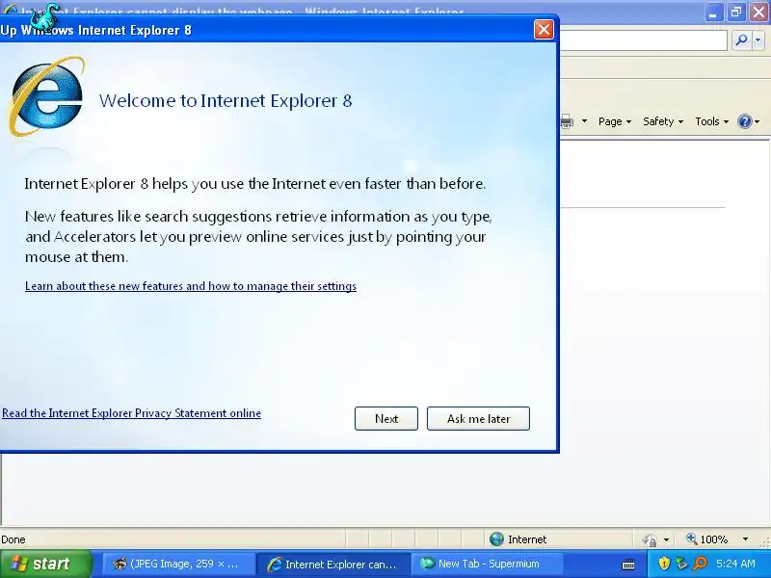Viewport: 771px width, 578px height.
Task: Open the Internet Explorer Privacy Statement link
Action: 131,413
